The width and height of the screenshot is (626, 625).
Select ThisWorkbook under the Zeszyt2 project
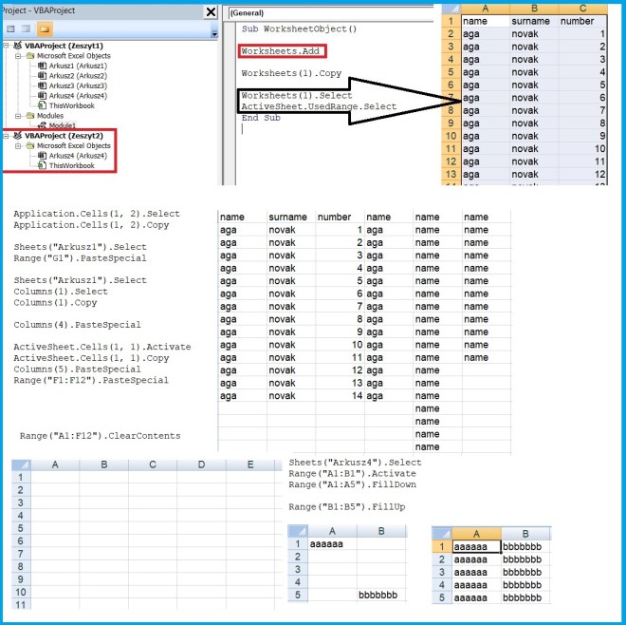pyautogui.click(x=71, y=165)
